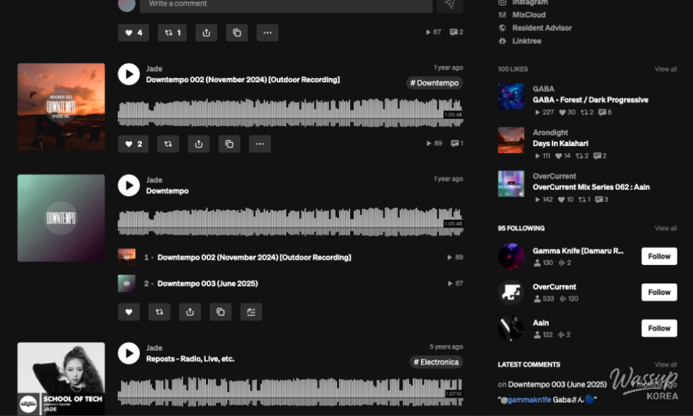
Task: Like the "Downtempo 002" track
Action: (133, 143)
